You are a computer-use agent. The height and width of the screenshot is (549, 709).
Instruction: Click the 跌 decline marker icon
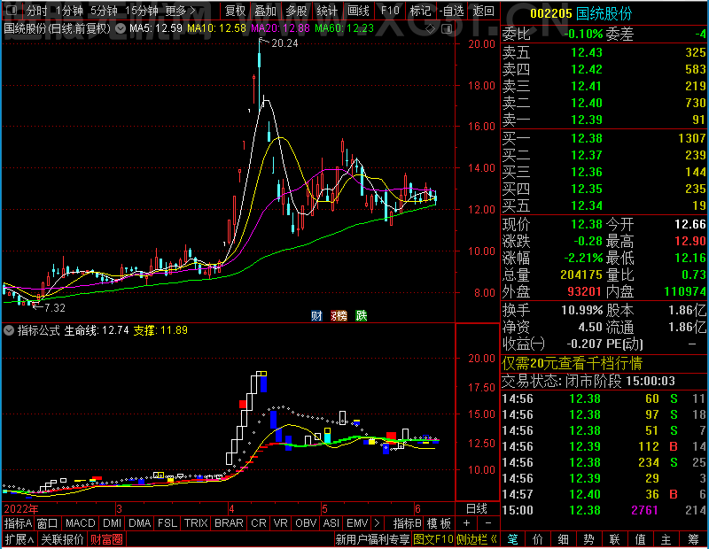(362, 315)
